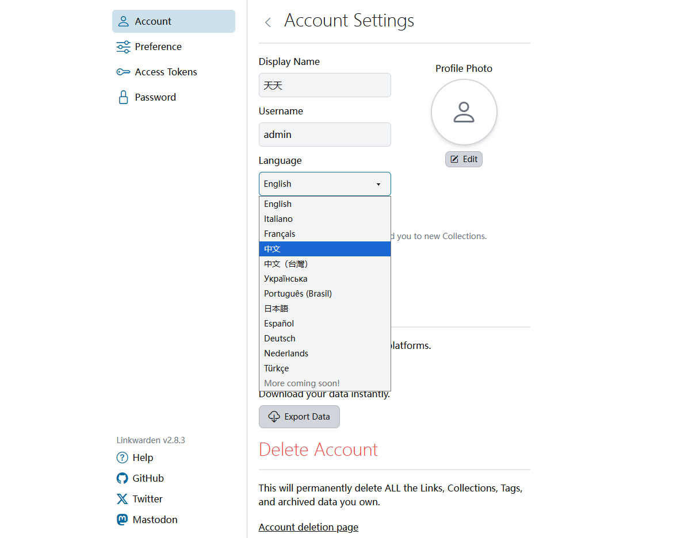Click the Account person icon in sidebar
The width and height of the screenshot is (673, 538).
[x=123, y=21]
